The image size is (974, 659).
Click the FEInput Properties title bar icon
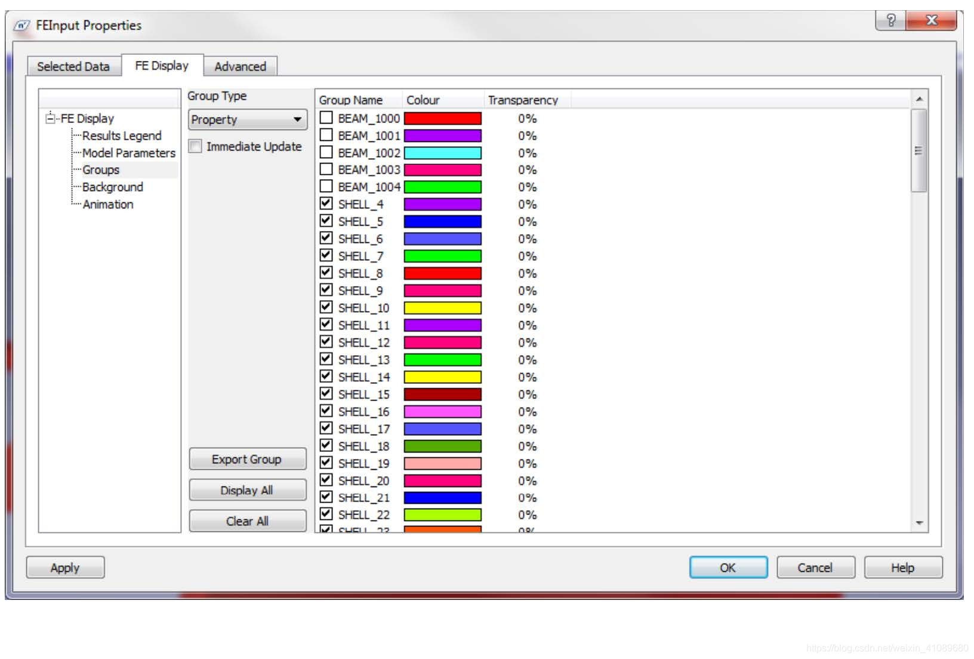coord(21,26)
